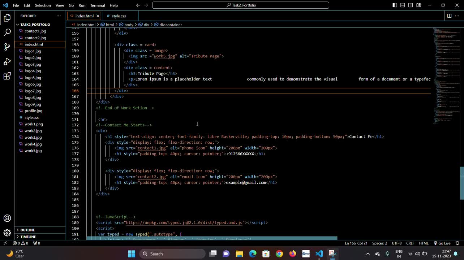Click the remote window status icon

pyautogui.click(x=5, y=243)
